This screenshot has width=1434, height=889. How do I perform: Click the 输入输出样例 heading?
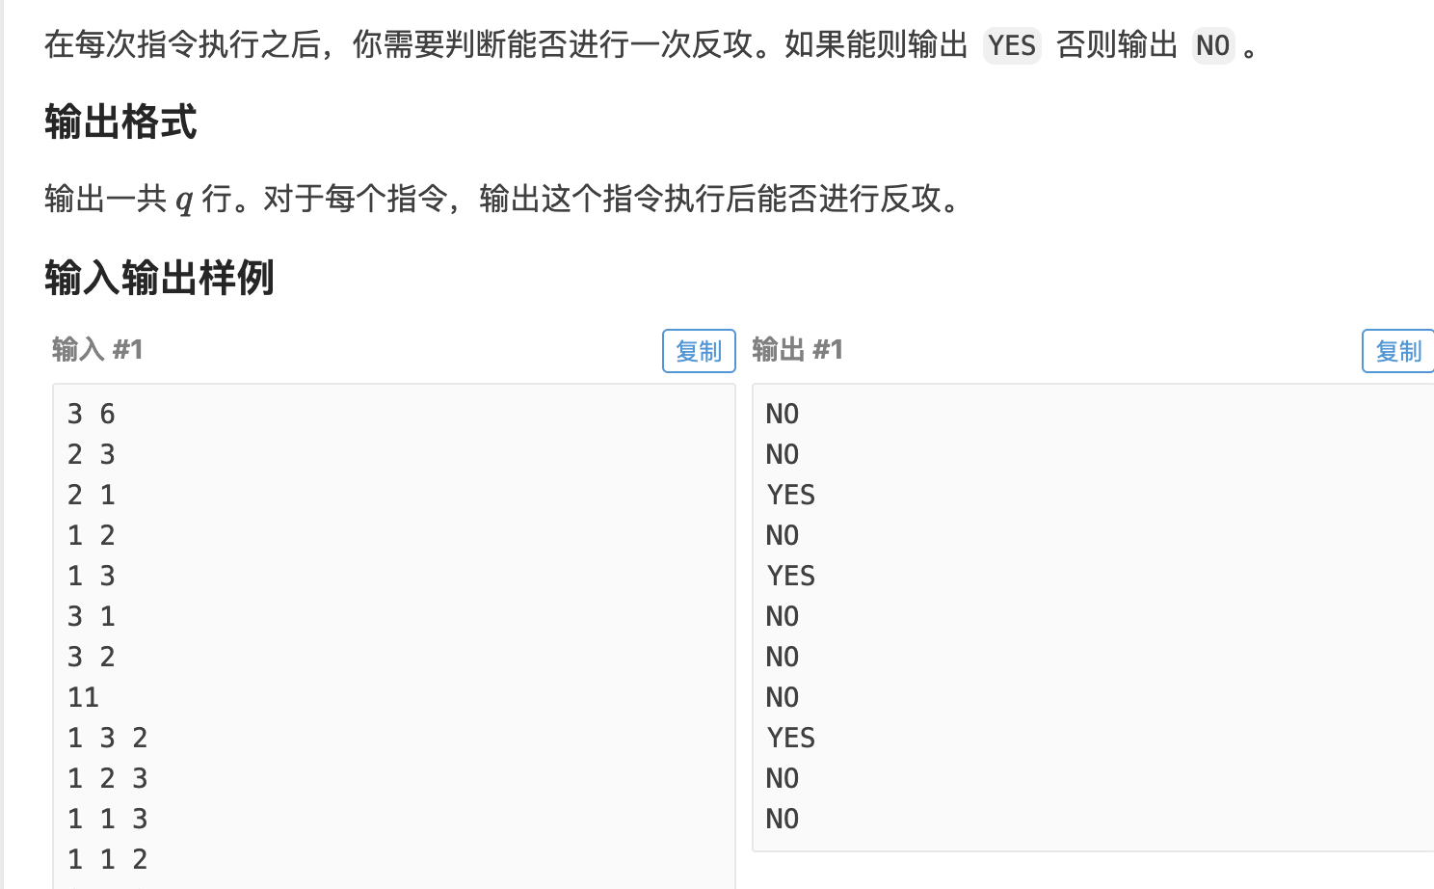[x=159, y=278]
